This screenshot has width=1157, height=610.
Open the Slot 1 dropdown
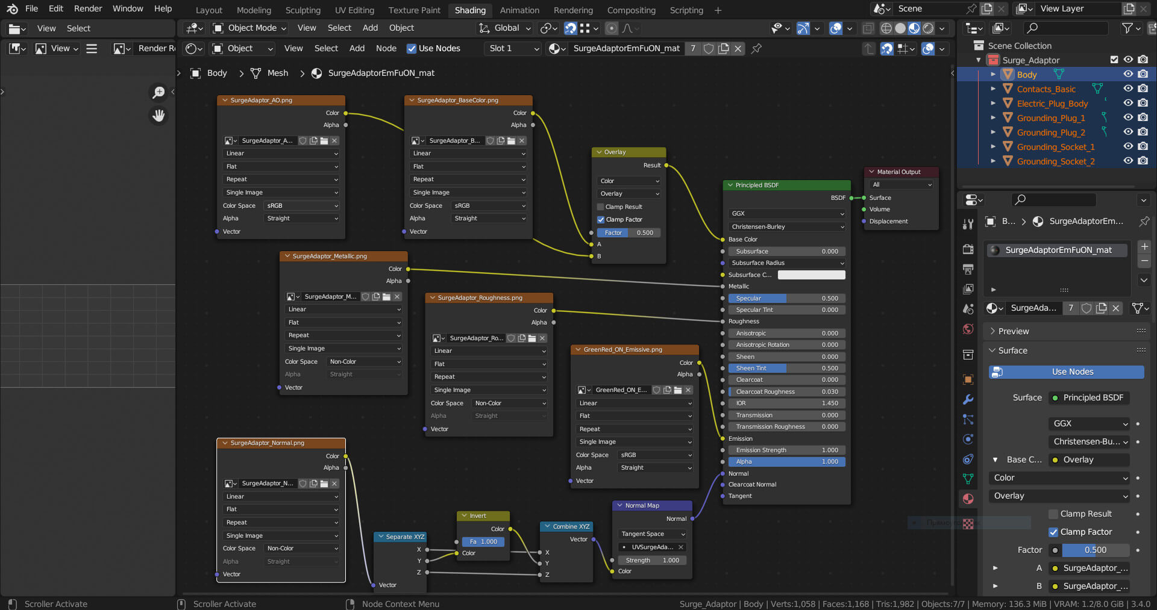[x=513, y=49]
